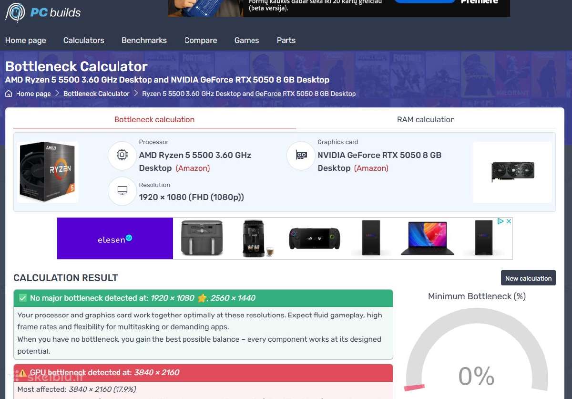572x399 pixels.
Task: Click the RTX 5050 graphics card image
Action: coord(512,172)
